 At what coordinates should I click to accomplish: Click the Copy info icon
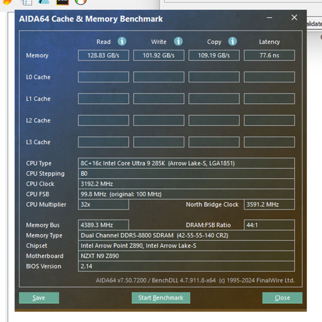click(232, 41)
